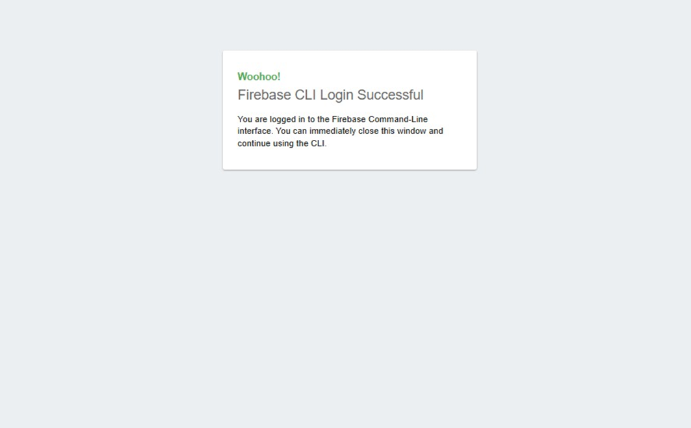Click the word "are" after "You"
Image resolution: width=691 pixels, height=428 pixels.
tap(261, 120)
